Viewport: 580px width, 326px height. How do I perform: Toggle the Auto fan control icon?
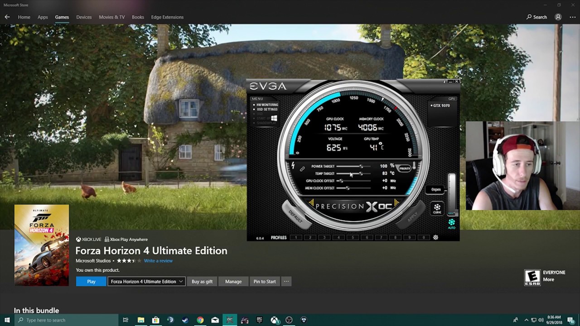451,224
